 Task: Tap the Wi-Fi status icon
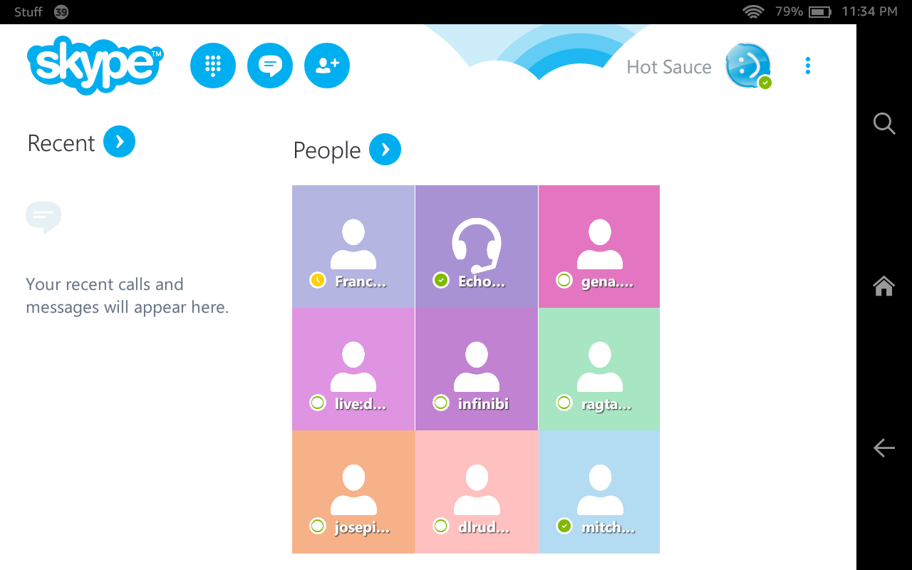(x=753, y=11)
